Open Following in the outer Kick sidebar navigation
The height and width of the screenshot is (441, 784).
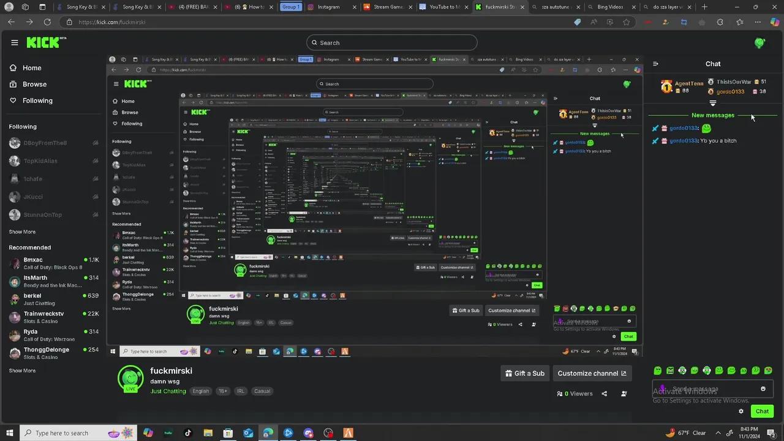pos(31,100)
